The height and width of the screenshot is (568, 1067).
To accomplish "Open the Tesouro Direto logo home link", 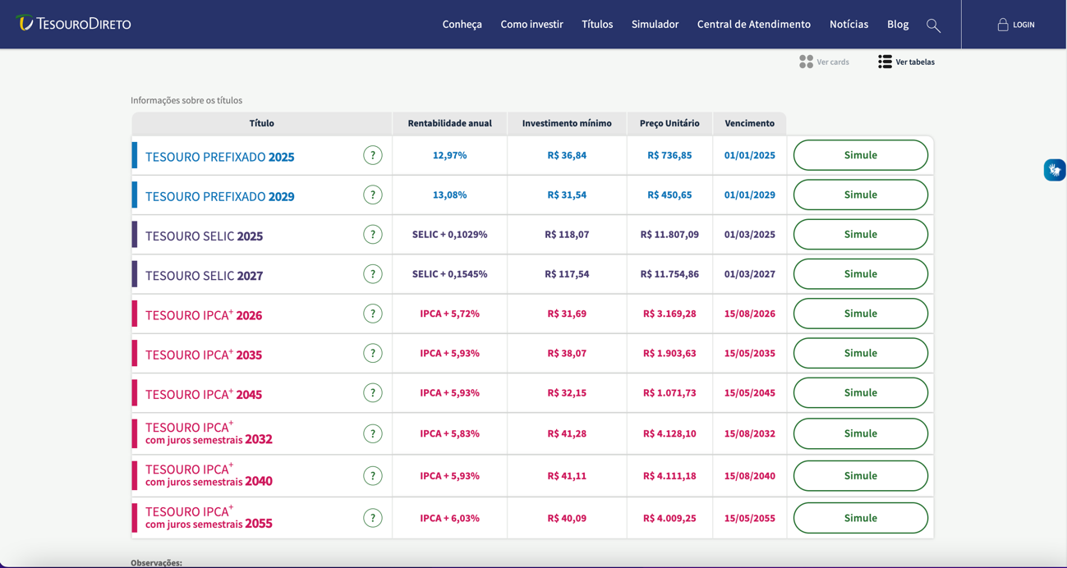I will [73, 24].
